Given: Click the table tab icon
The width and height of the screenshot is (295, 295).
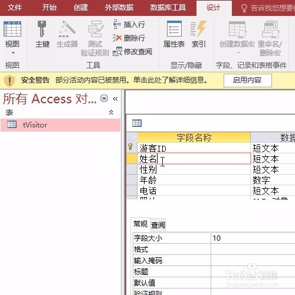Looking at the screenshot, I should 137,123.
